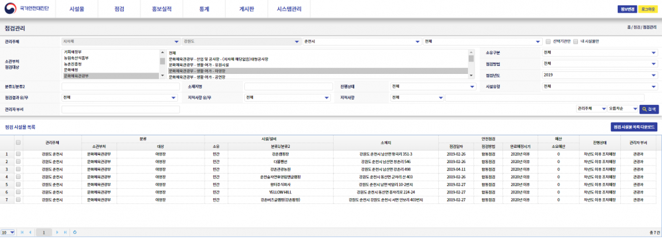Click the 2019-04-11 date cell

pyautogui.click(x=455, y=169)
